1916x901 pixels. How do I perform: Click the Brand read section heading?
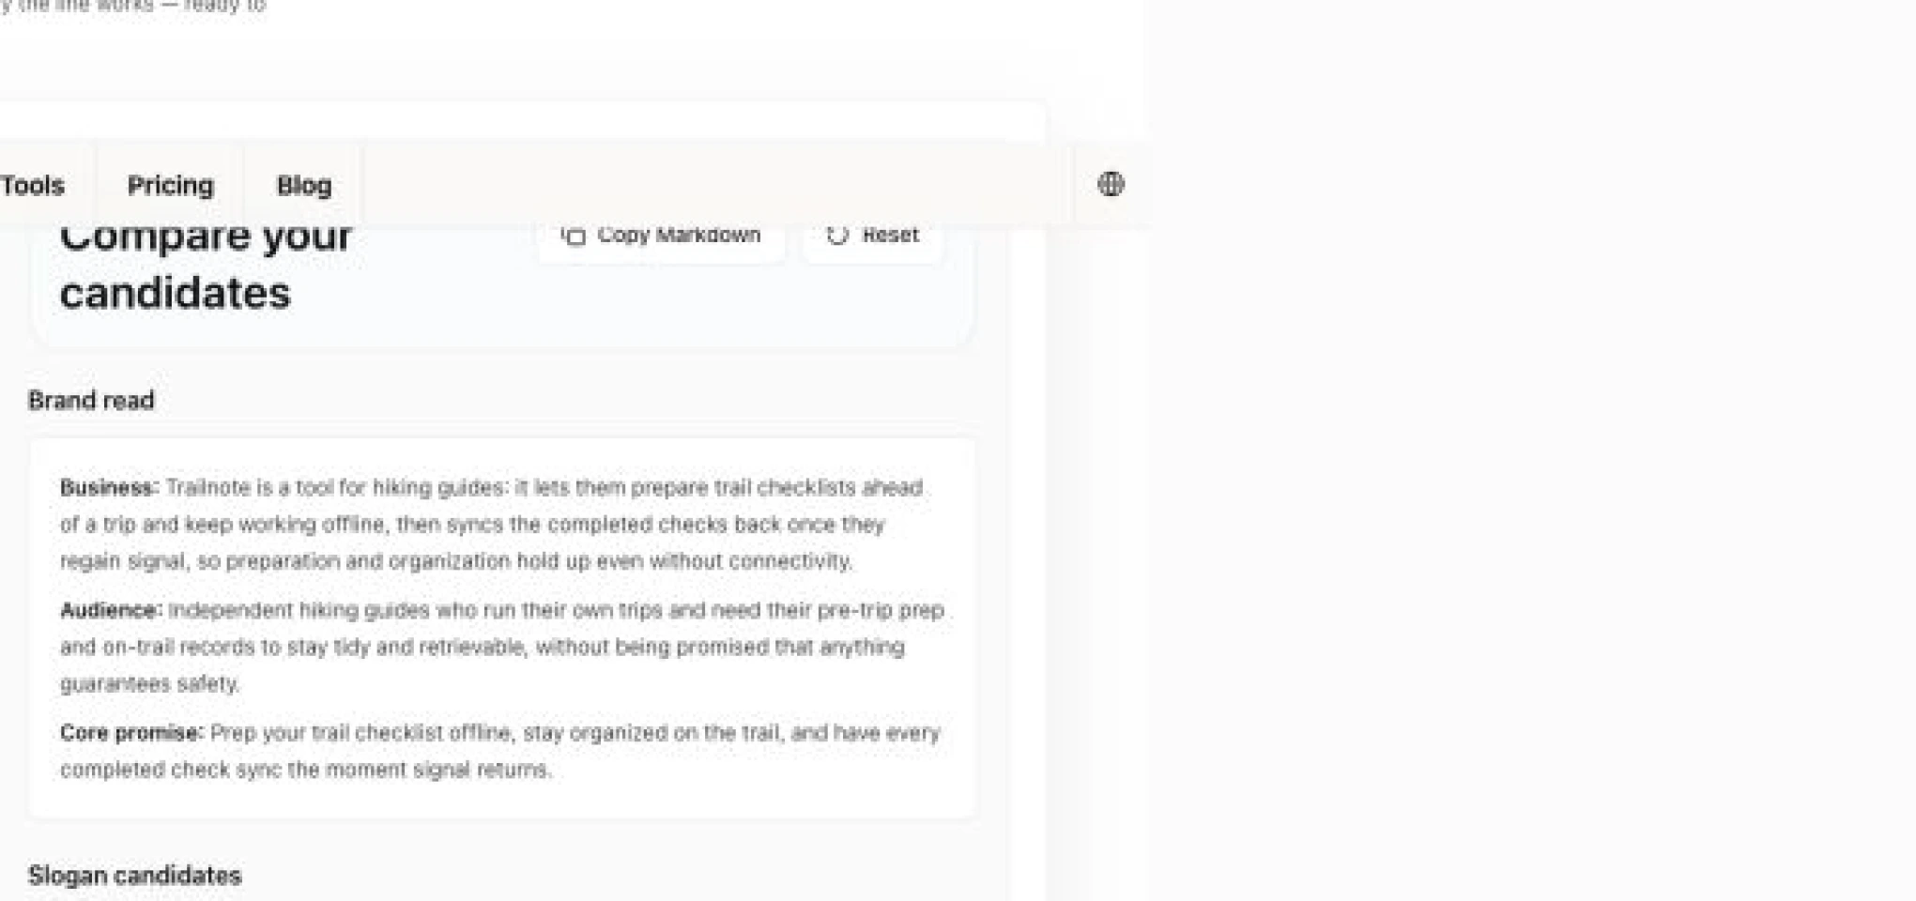point(91,401)
